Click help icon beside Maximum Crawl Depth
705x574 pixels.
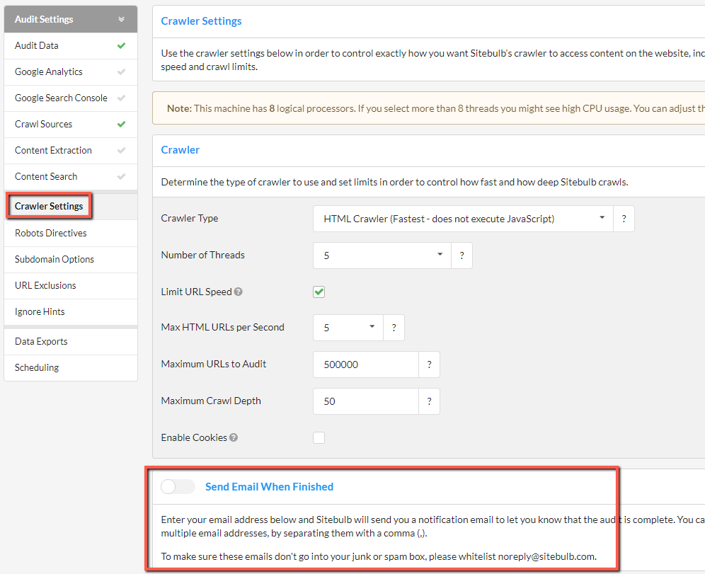point(429,401)
